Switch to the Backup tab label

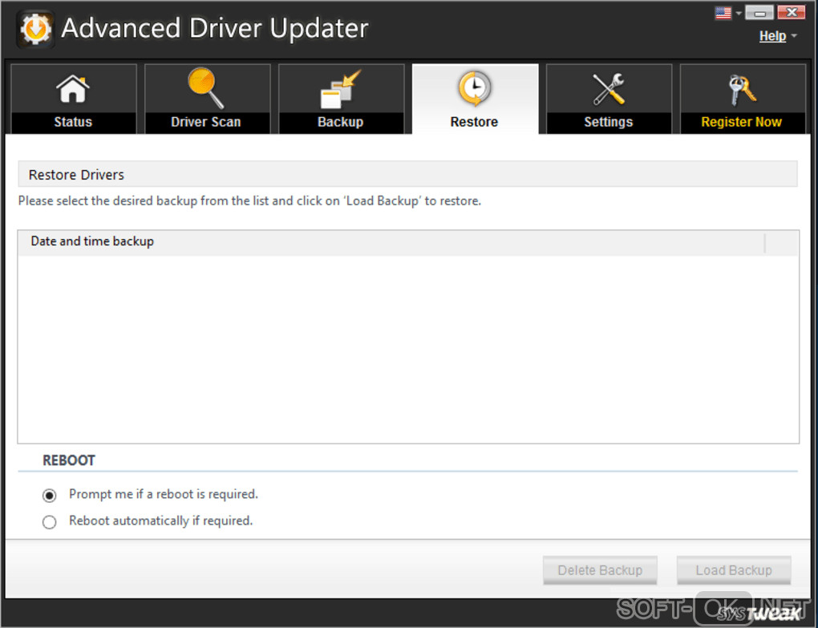tap(340, 122)
